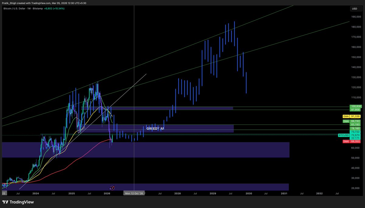Click the +6,802 (+10.34%) change value
This screenshot has width=365, height=208.
(54, 9)
